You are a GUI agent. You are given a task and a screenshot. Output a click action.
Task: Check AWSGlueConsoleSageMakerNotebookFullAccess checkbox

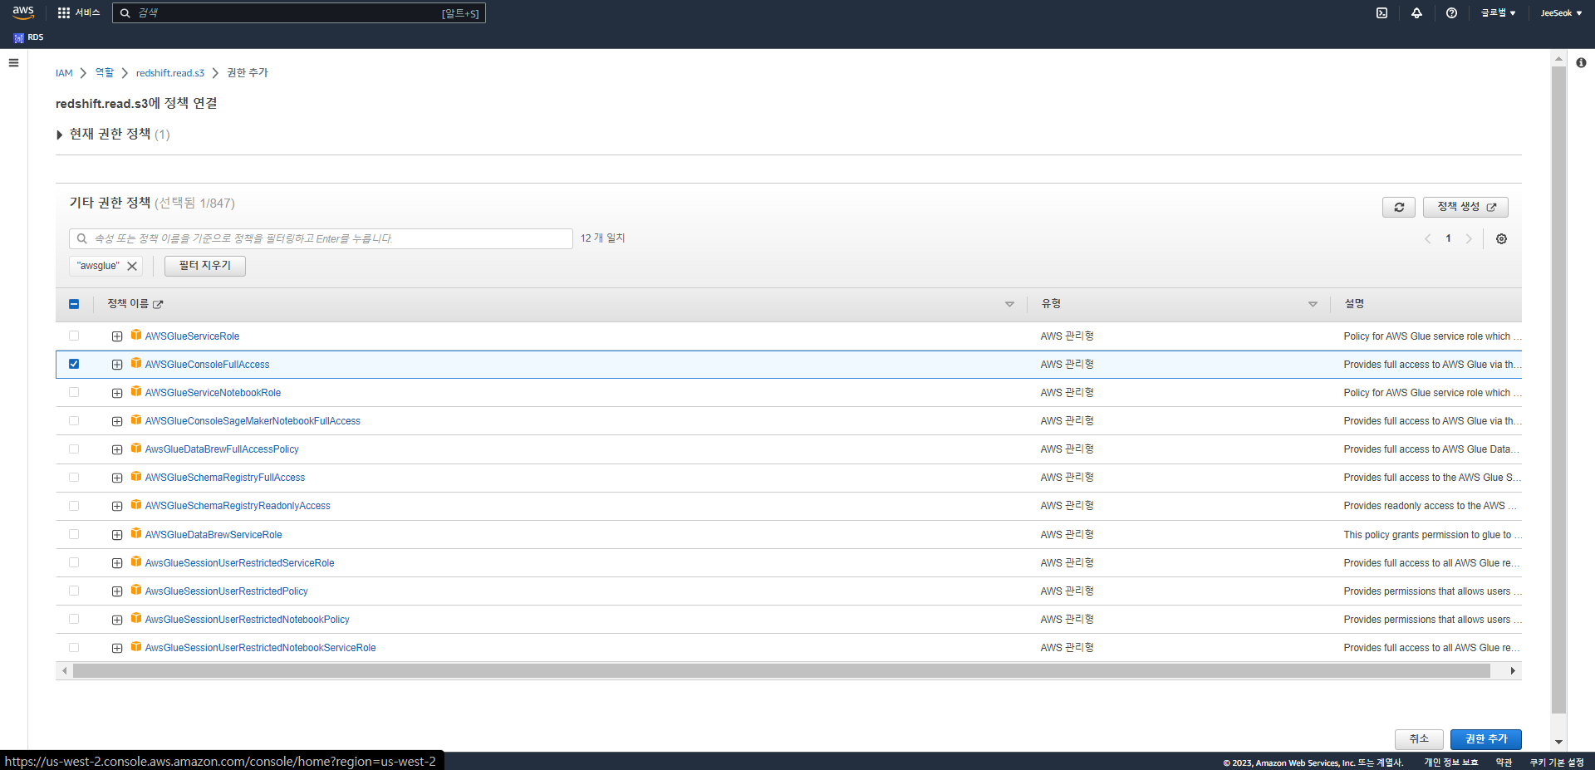(x=74, y=421)
